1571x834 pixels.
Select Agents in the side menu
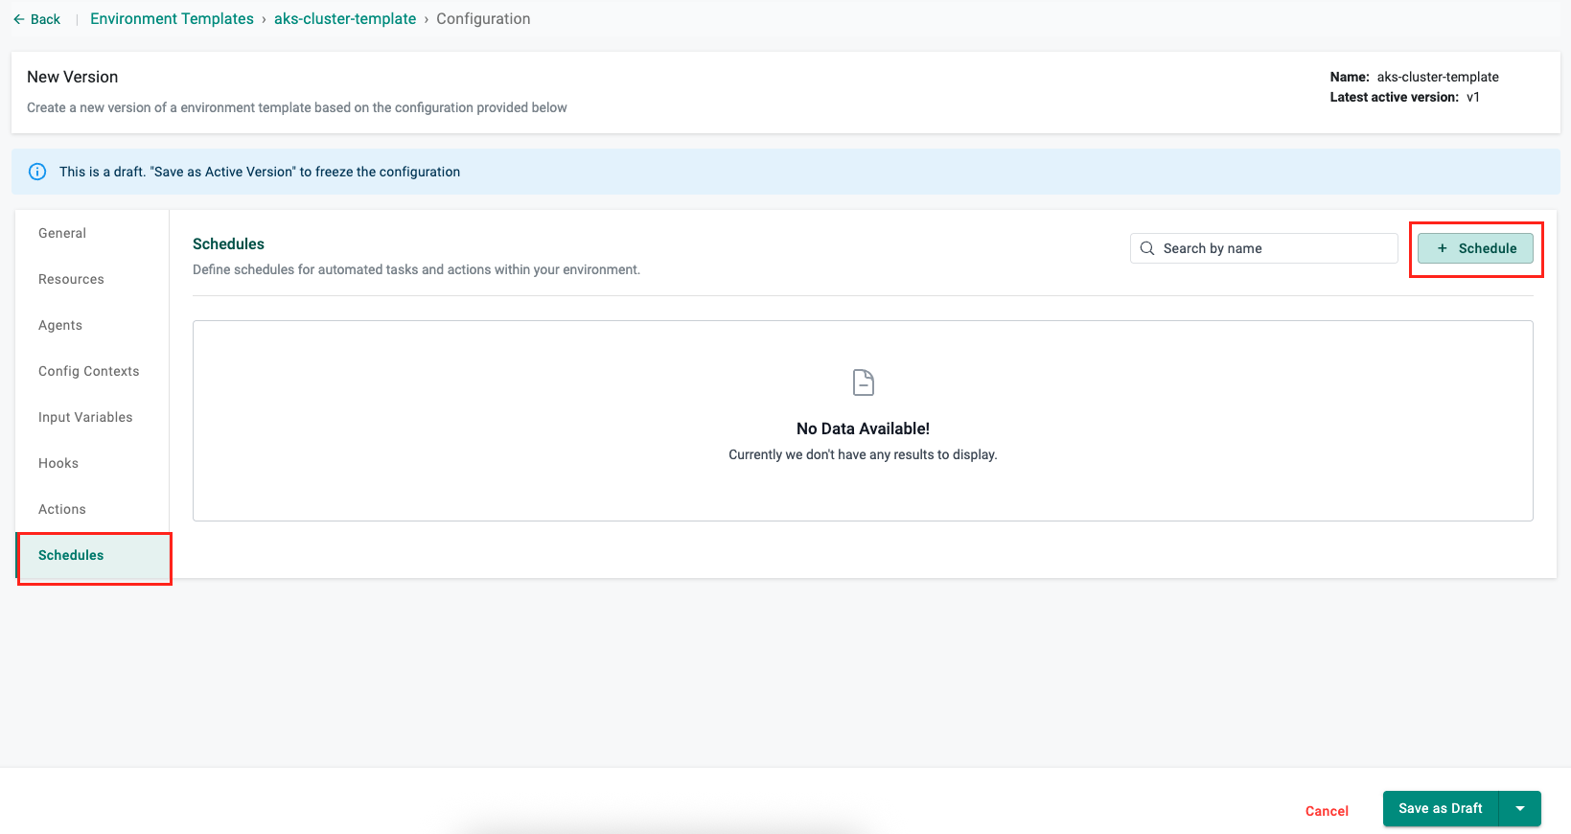click(60, 325)
